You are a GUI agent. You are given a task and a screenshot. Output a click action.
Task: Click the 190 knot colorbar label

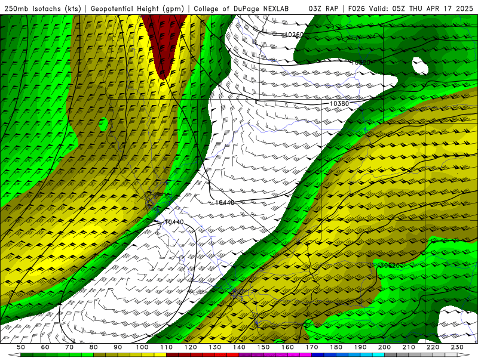360,347
